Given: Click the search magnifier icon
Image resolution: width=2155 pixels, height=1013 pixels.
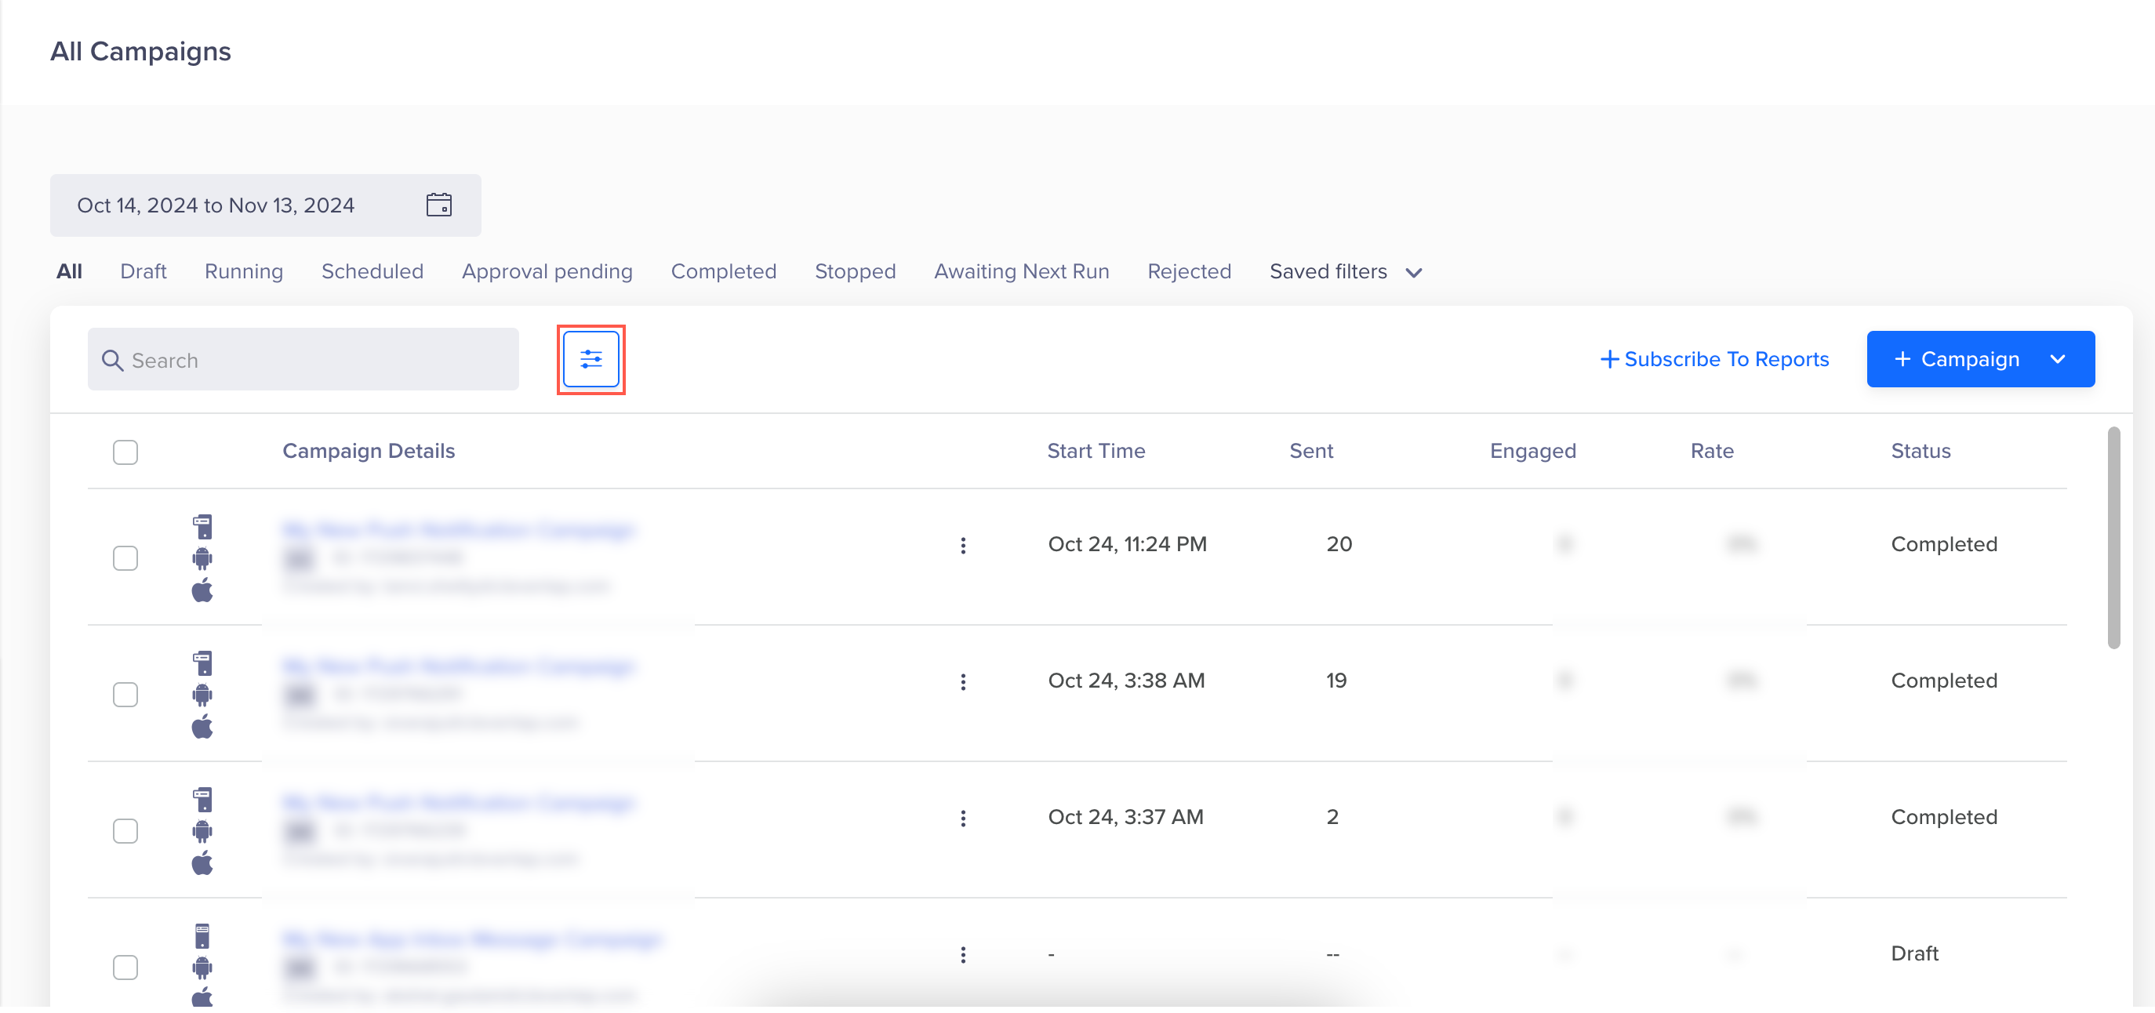Looking at the screenshot, I should 112,361.
